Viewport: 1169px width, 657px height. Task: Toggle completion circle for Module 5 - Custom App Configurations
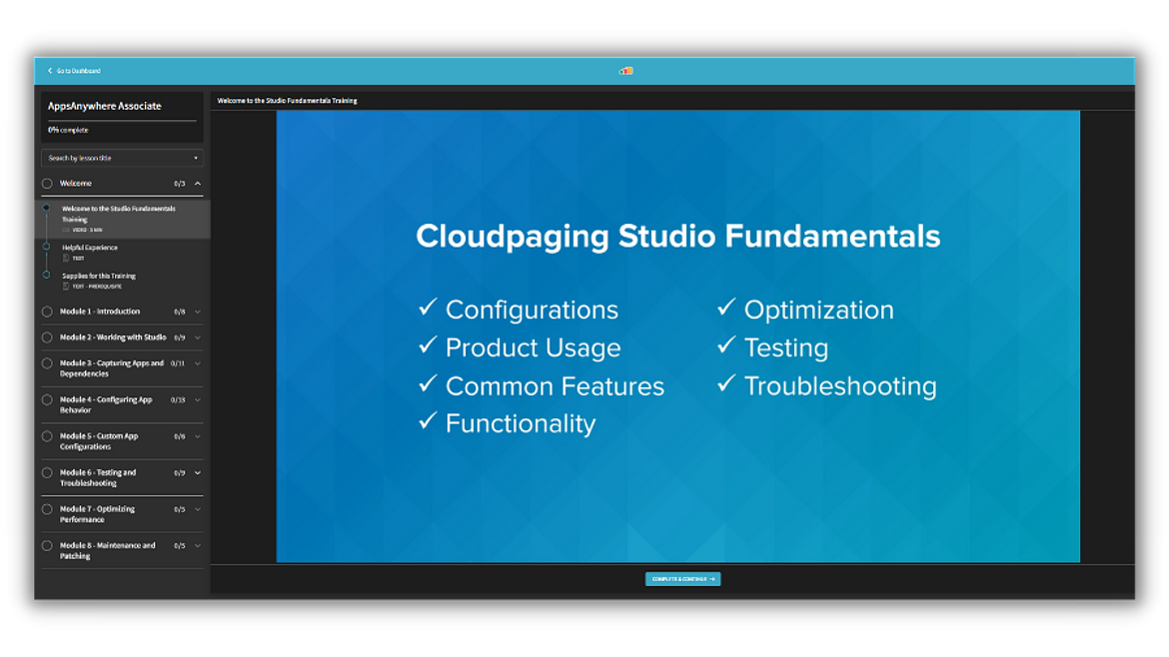click(x=47, y=436)
